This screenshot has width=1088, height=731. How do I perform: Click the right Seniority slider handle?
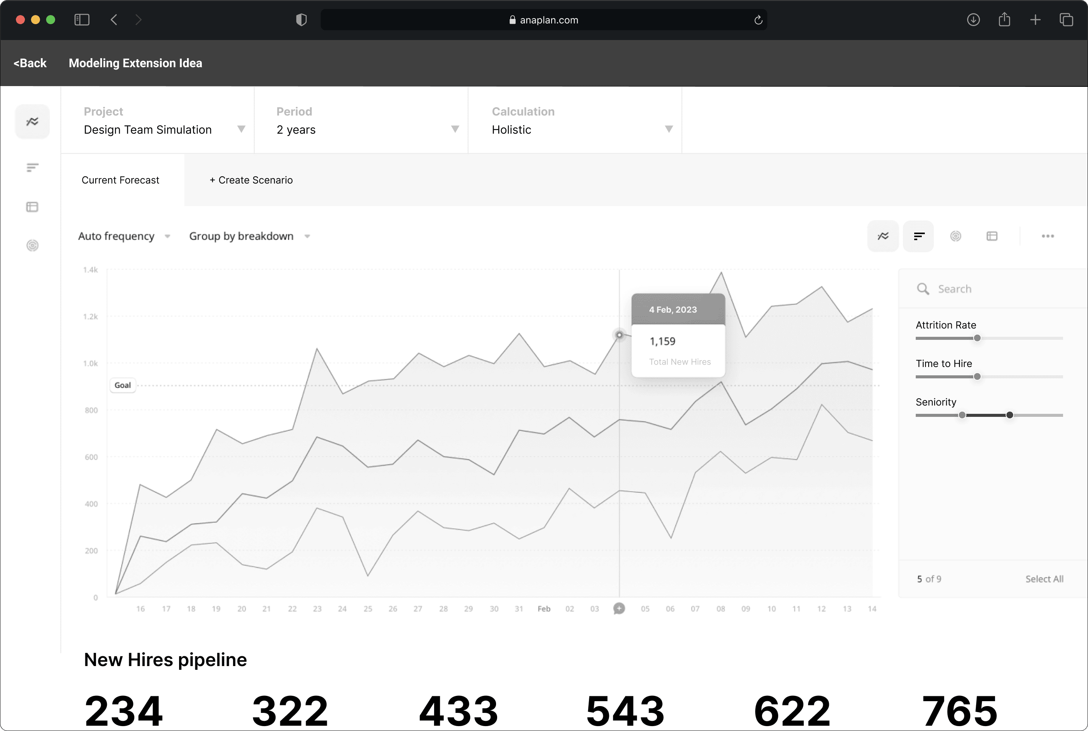(1010, 415)
